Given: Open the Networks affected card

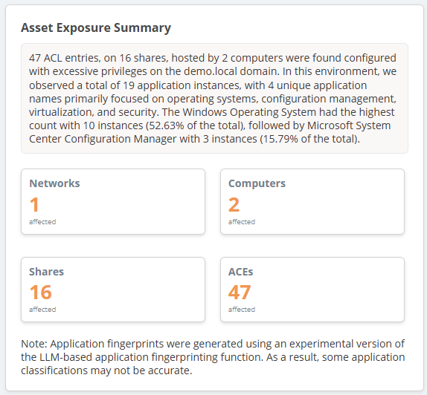Looking at the screenshot, I should pyautogui.click(x=113, y=201).
